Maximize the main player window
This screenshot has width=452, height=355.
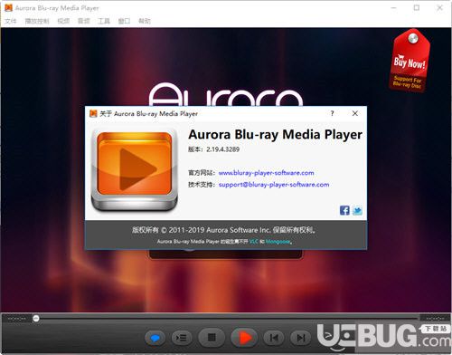417,8
